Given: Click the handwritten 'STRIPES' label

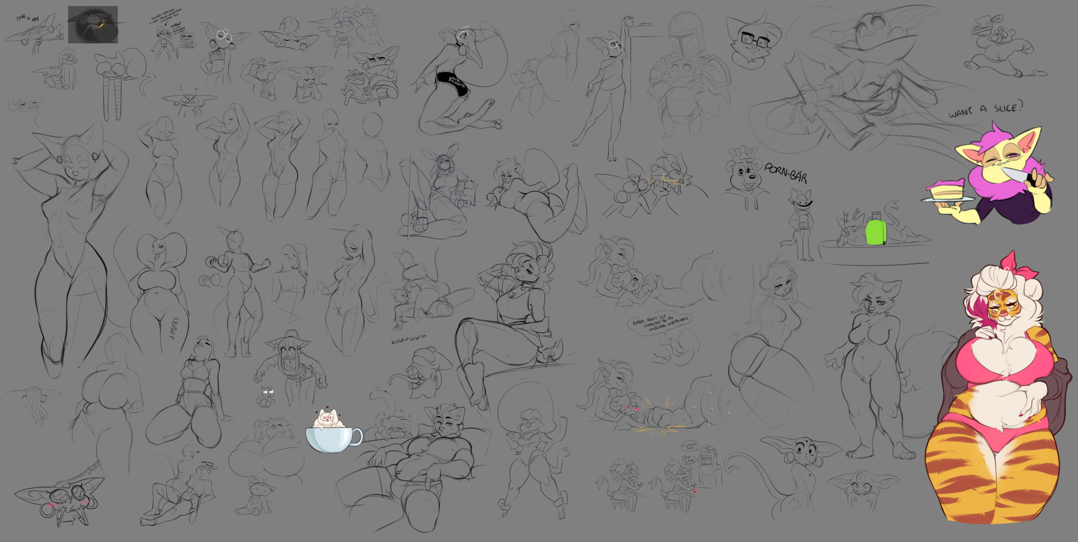Looking at the screenshot, I should pos(175,328).
